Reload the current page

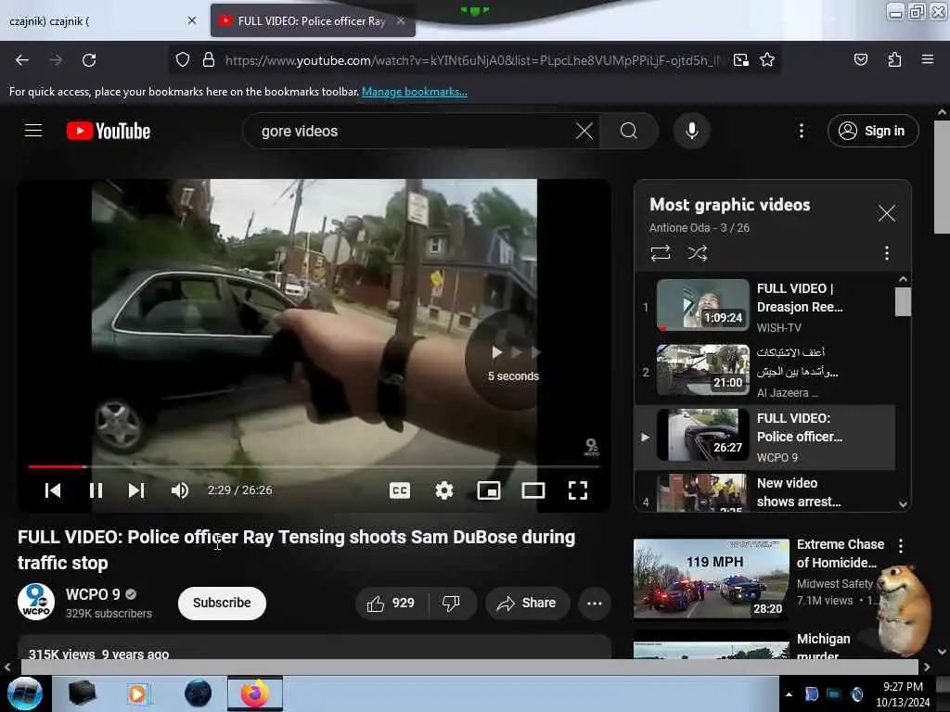tap(89, 60)
